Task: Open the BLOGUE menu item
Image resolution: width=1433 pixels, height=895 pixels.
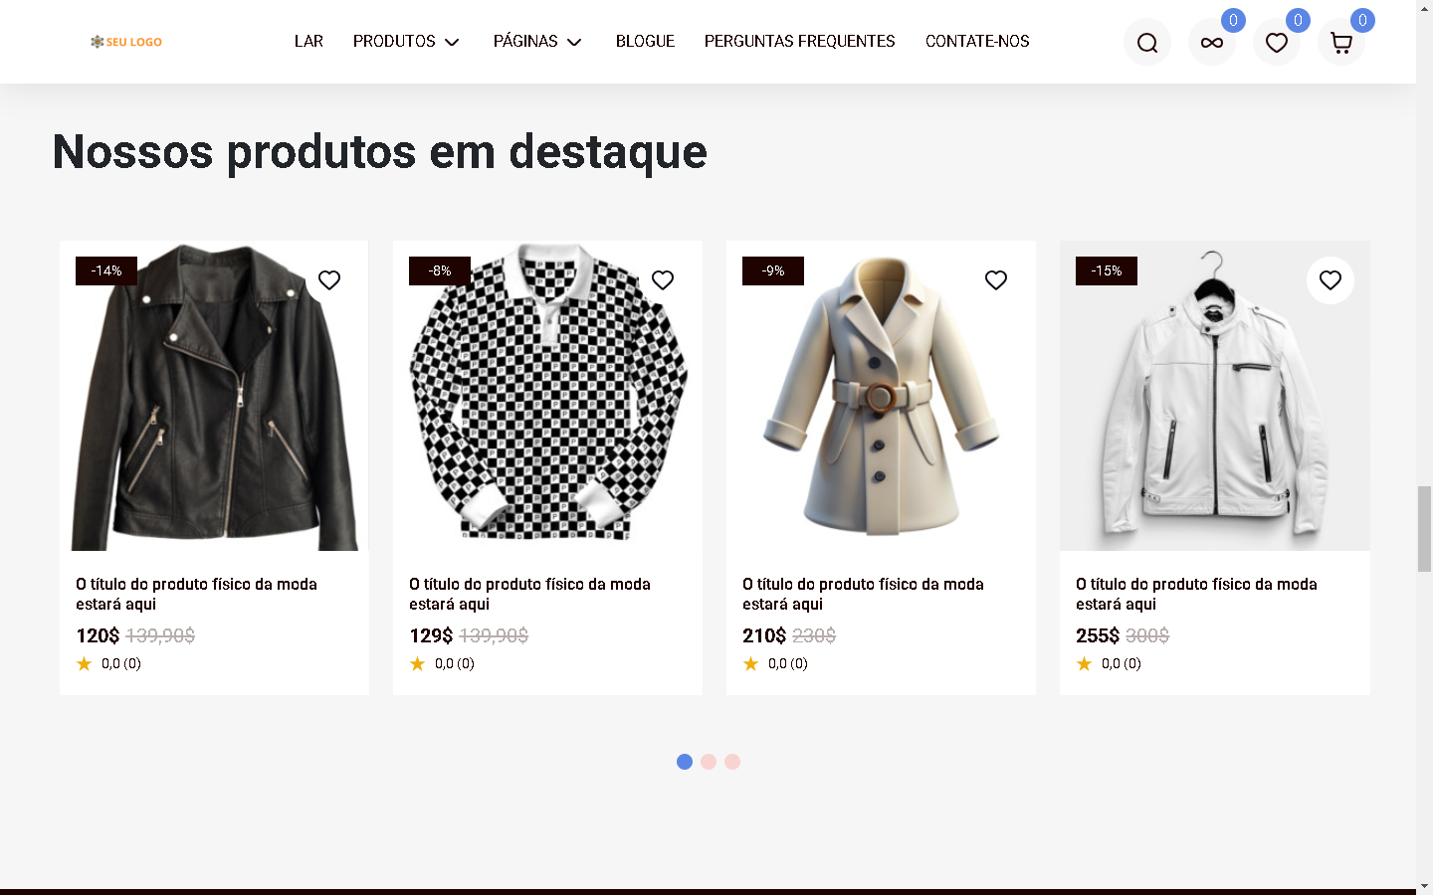Action: 645,42
